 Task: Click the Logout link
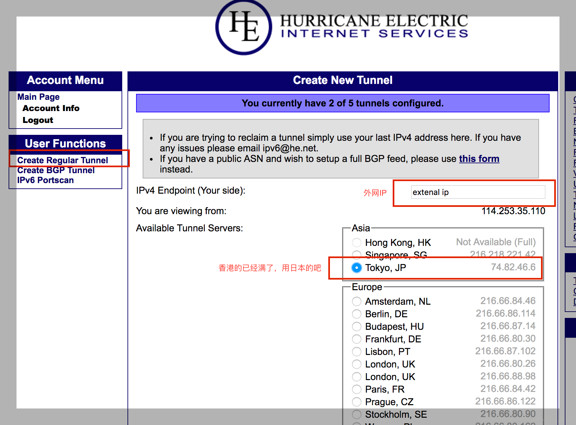click(38, 120)
